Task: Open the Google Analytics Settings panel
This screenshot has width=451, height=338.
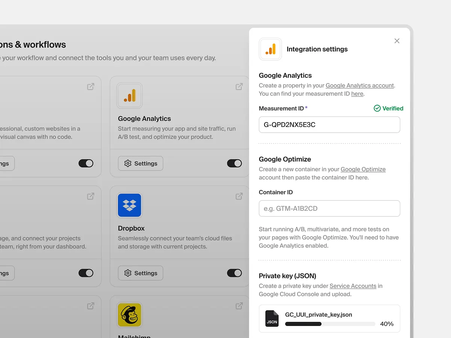Action: (140, 163)
